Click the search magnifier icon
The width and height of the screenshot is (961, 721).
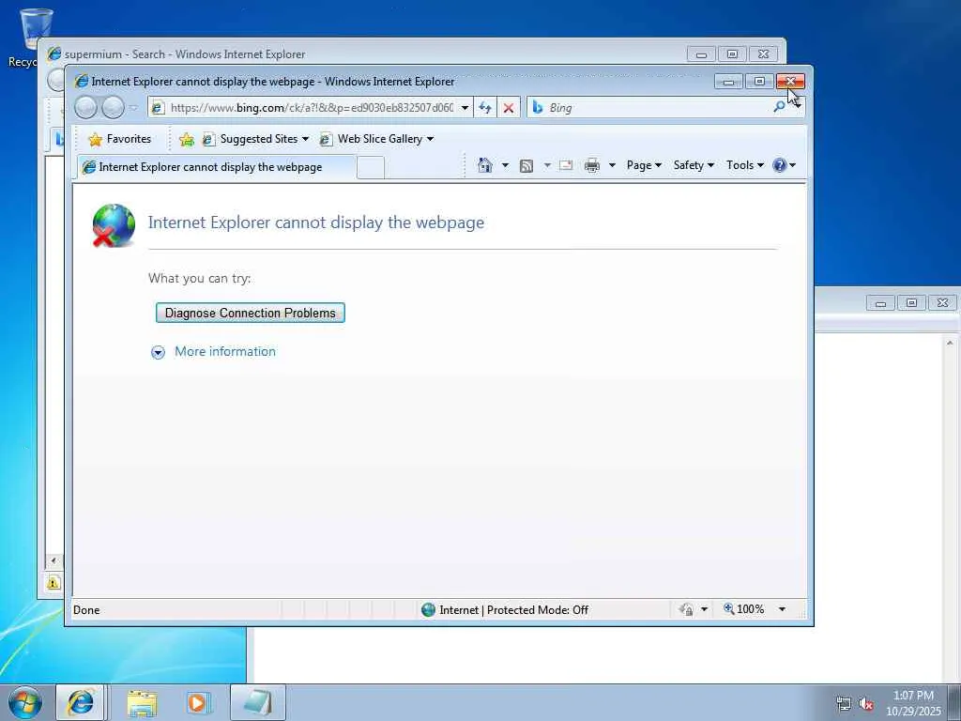pyautogui.click(x=779, y=107)
